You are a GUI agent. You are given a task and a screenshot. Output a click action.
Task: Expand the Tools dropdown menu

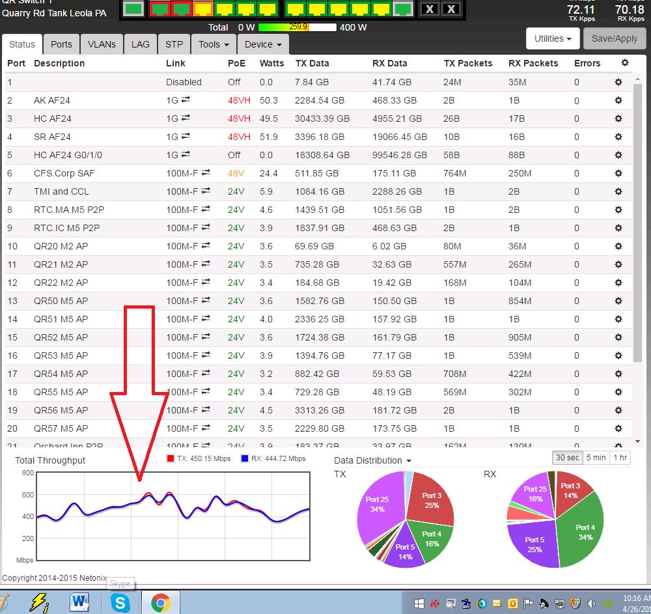(x=214, y=44)
